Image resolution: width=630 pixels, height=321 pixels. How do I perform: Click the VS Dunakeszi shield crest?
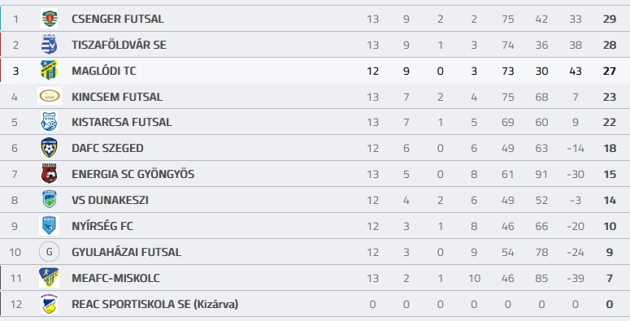49,199
